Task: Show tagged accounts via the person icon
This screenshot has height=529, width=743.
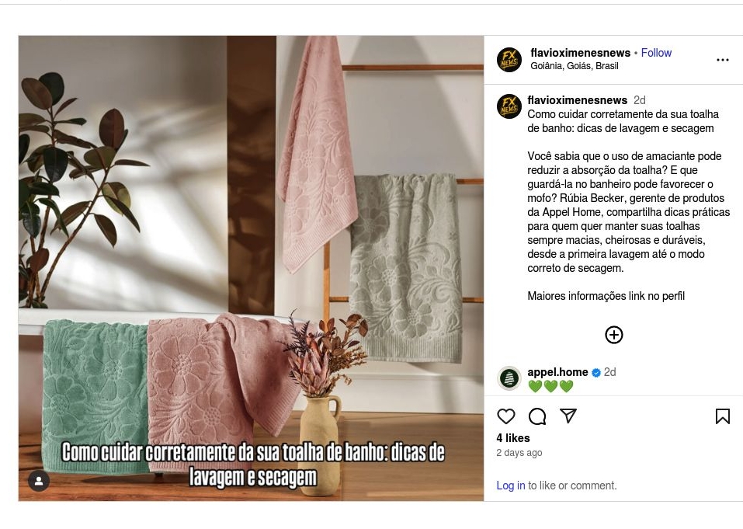Action: click(39, 481)
